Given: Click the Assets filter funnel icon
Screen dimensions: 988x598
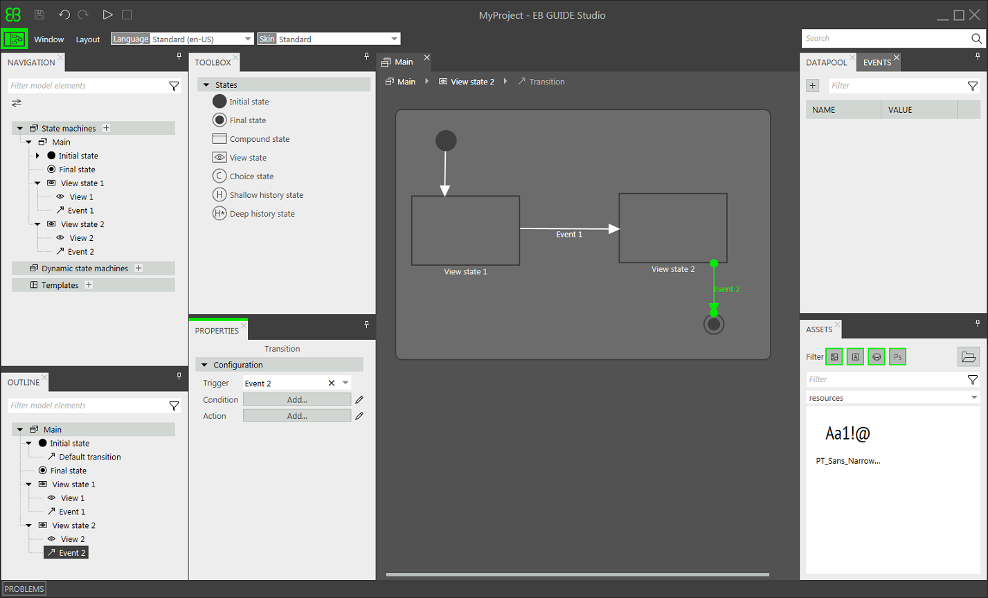Looking at the screenshot, I should pos(973,379).
